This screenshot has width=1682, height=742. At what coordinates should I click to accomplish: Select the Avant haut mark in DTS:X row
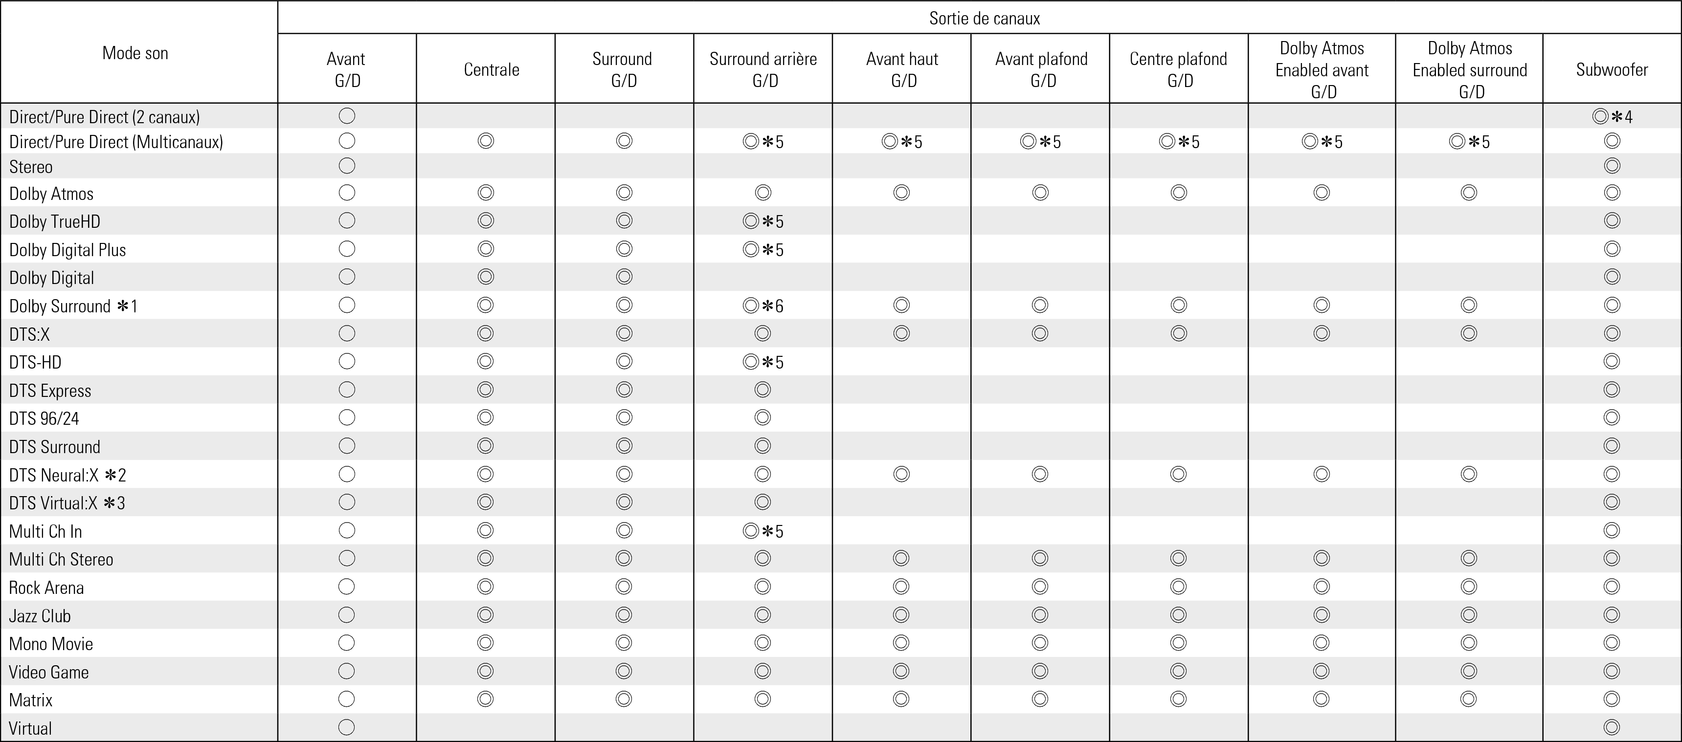pyautogui.click(x=902, y=333)
